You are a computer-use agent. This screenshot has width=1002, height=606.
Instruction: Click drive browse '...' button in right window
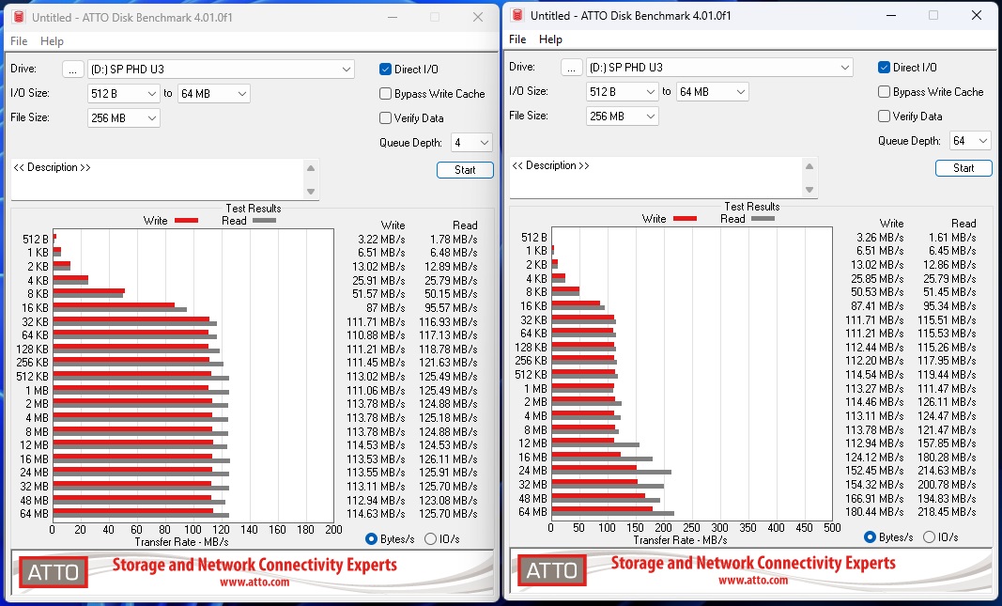click(571, 67)
